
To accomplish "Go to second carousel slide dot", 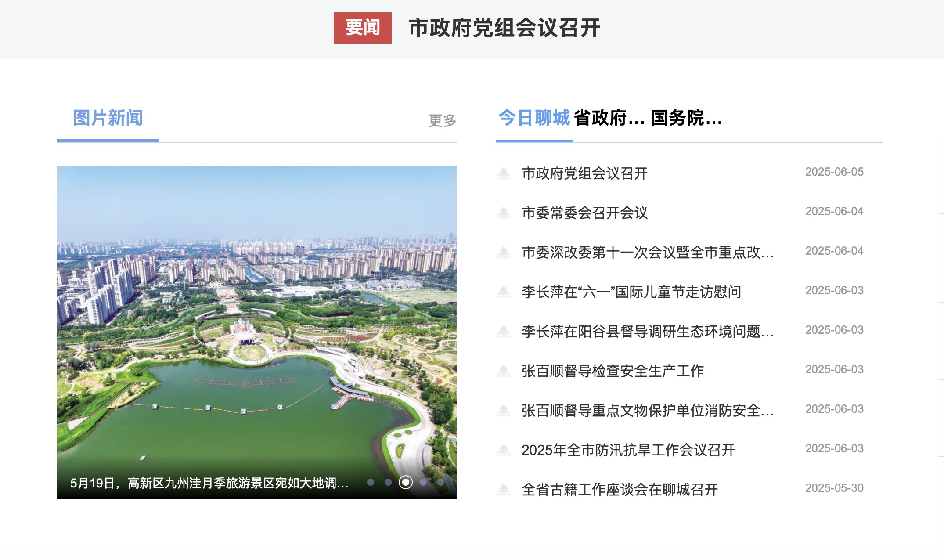I will click(388, 482).
